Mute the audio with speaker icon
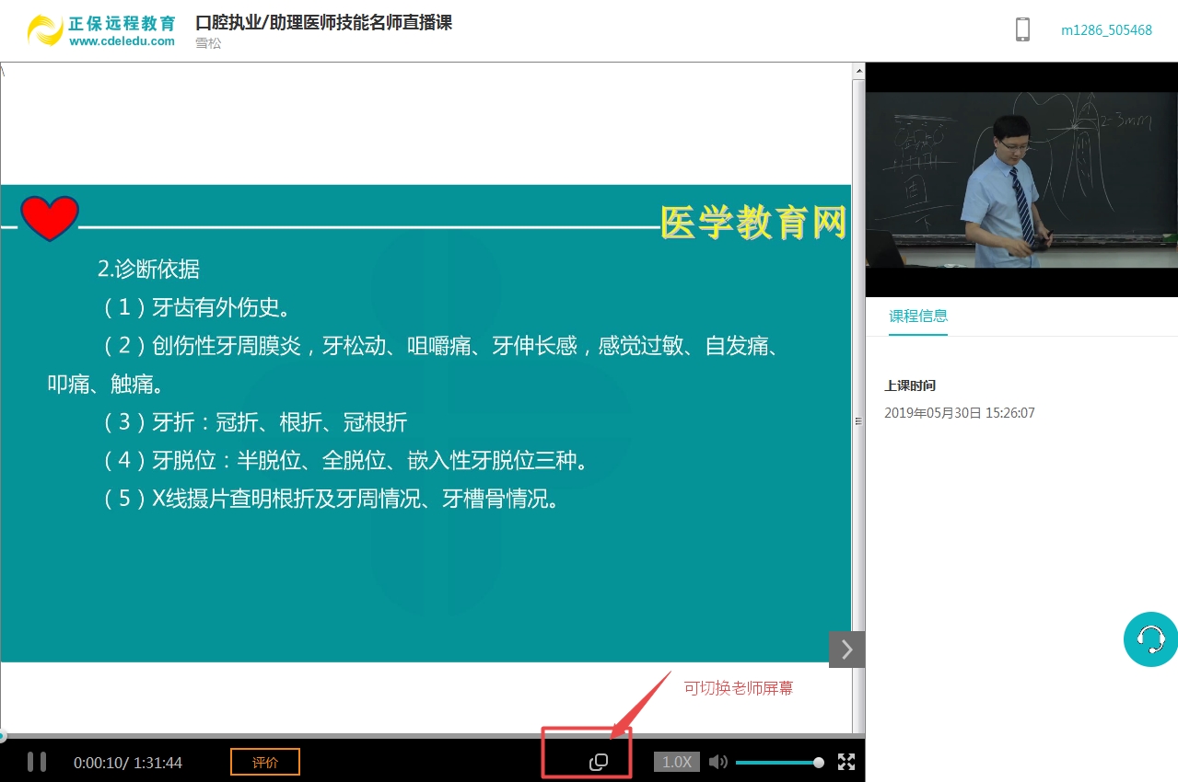Viewport: 1178px width, 782px height. 718,762
